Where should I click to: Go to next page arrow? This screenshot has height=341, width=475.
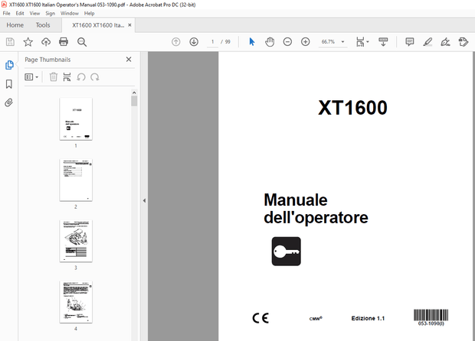coord(194,41)
